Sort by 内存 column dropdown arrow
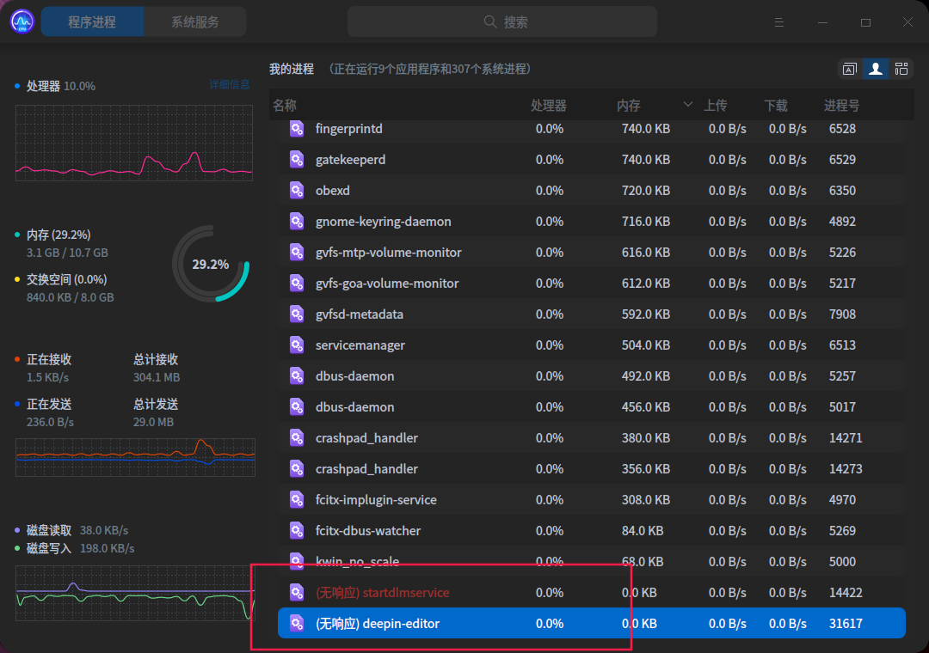The image size is (929, 653). 687,105
